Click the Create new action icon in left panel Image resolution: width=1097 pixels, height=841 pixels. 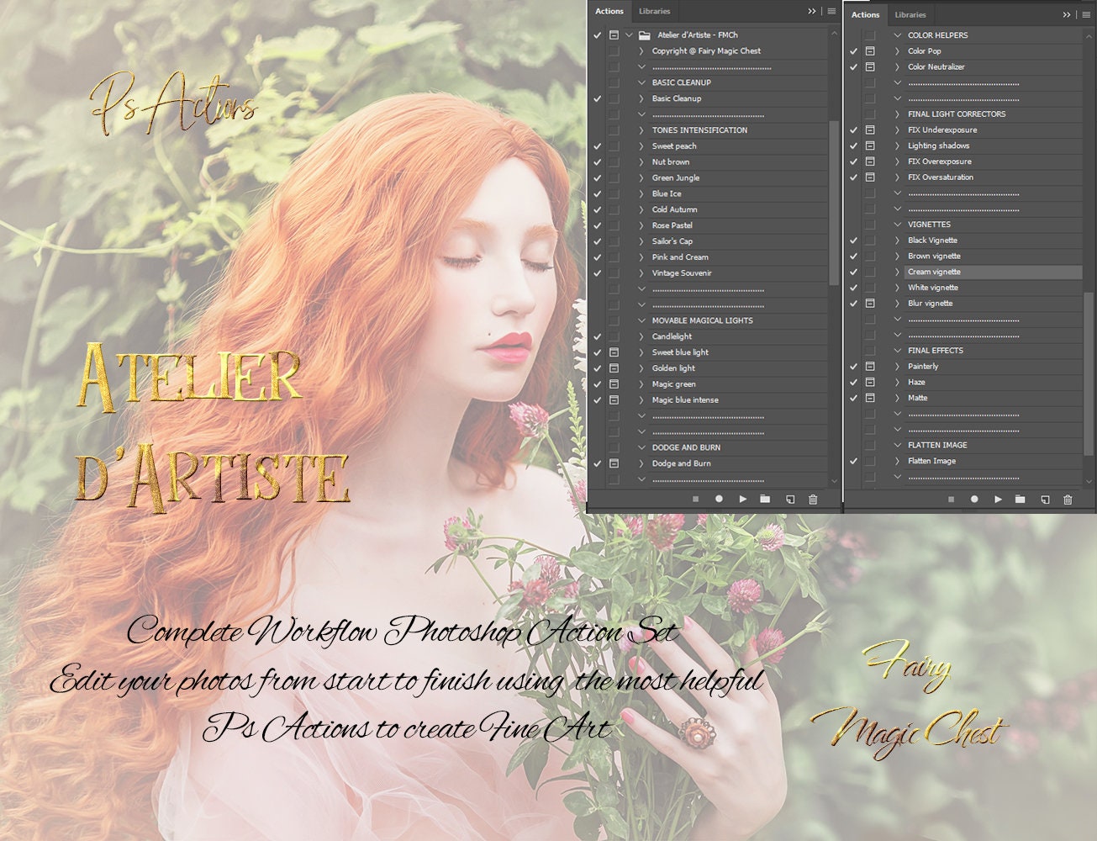pyautogui.click(x=788, y=499)
